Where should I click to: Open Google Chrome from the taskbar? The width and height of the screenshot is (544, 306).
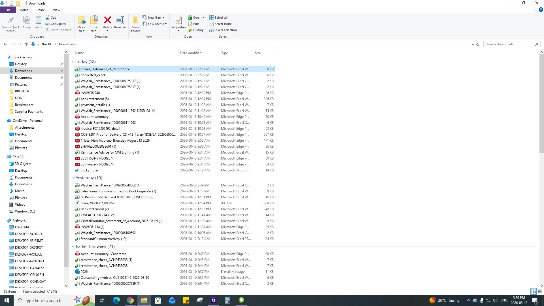(130, 300)
